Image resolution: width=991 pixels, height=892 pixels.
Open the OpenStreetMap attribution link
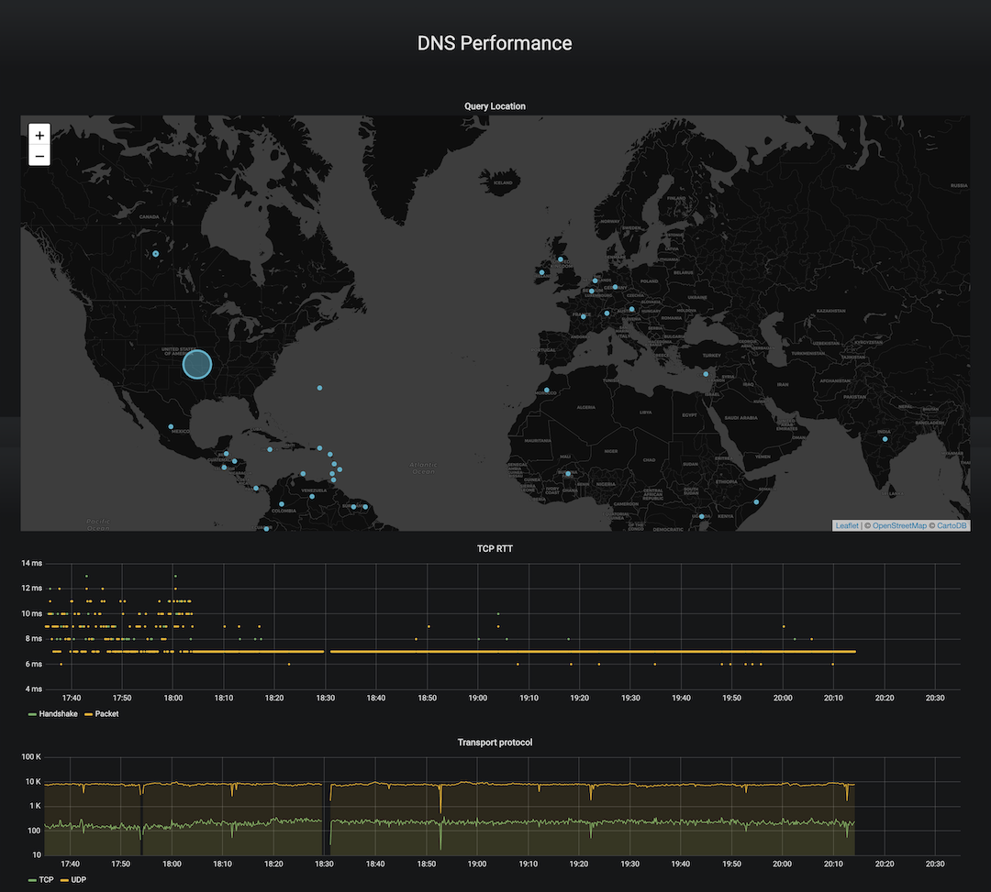coord(898,525)
